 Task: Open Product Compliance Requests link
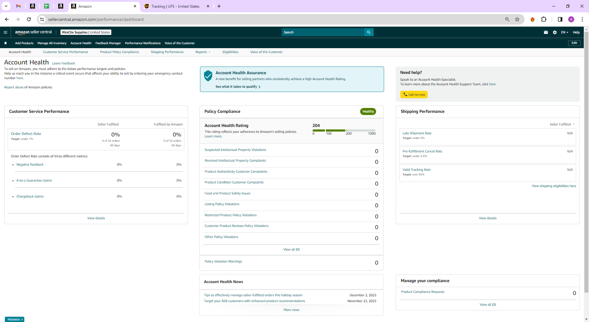[422, 292]
